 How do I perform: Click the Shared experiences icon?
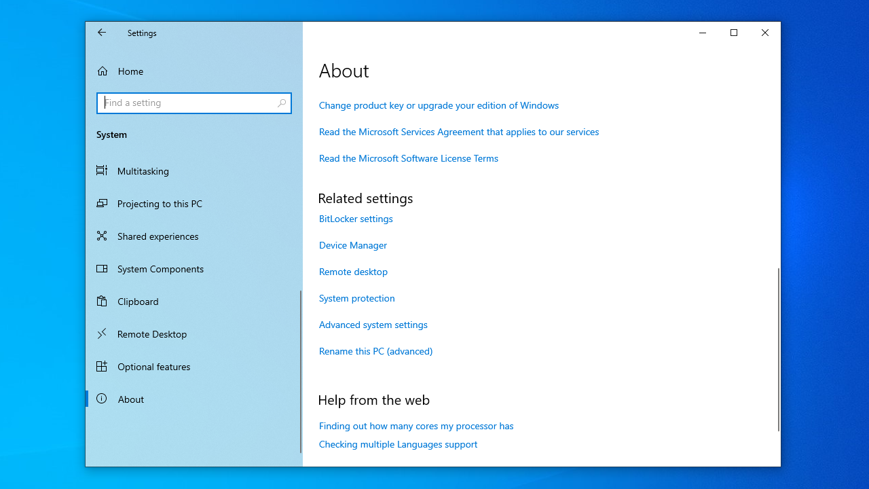(102, 236)
